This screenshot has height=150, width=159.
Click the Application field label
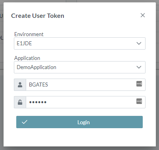[x=27, y=58]
